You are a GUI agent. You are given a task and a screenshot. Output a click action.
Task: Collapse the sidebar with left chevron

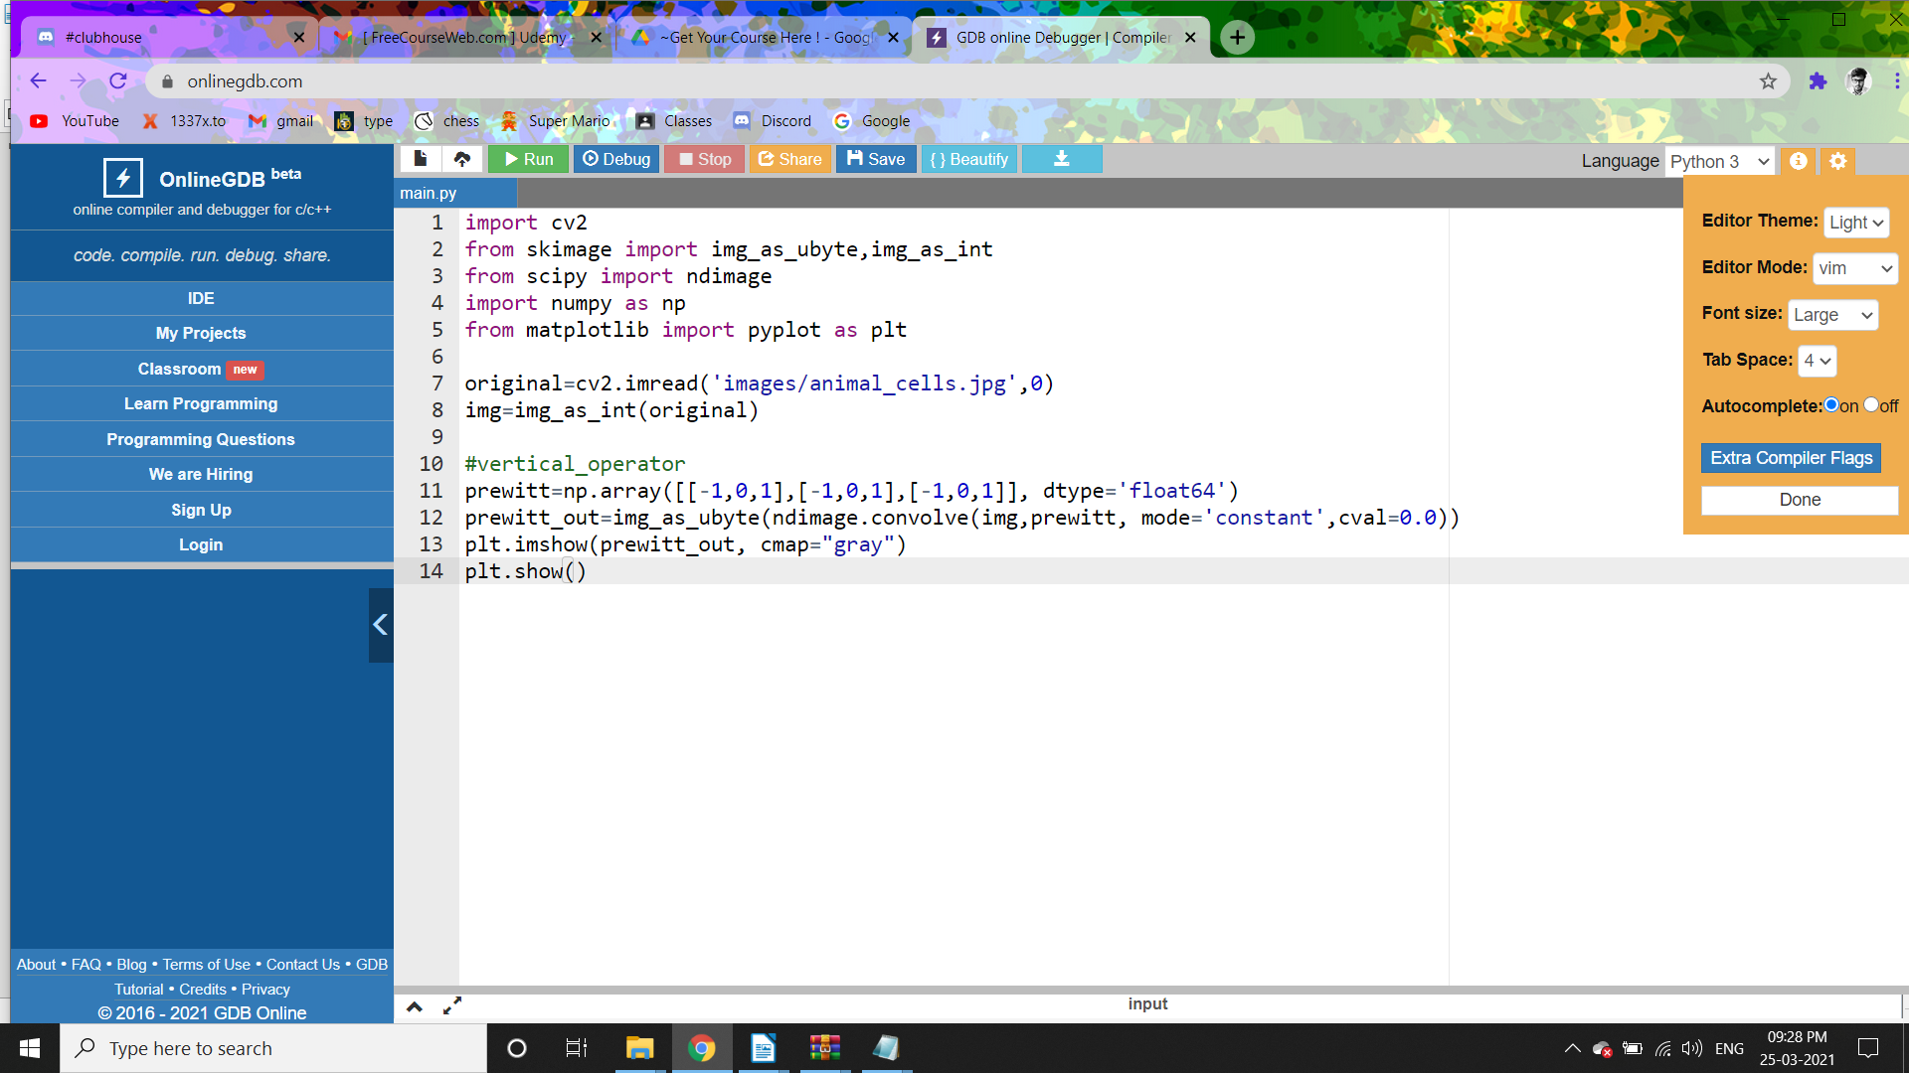coord(380,625)
